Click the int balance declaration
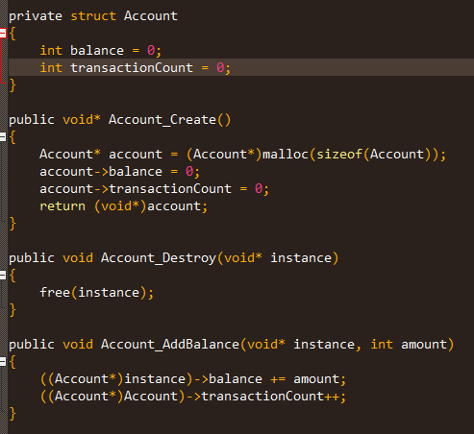Screen dimensions: 474x434 tap(101, 50)
